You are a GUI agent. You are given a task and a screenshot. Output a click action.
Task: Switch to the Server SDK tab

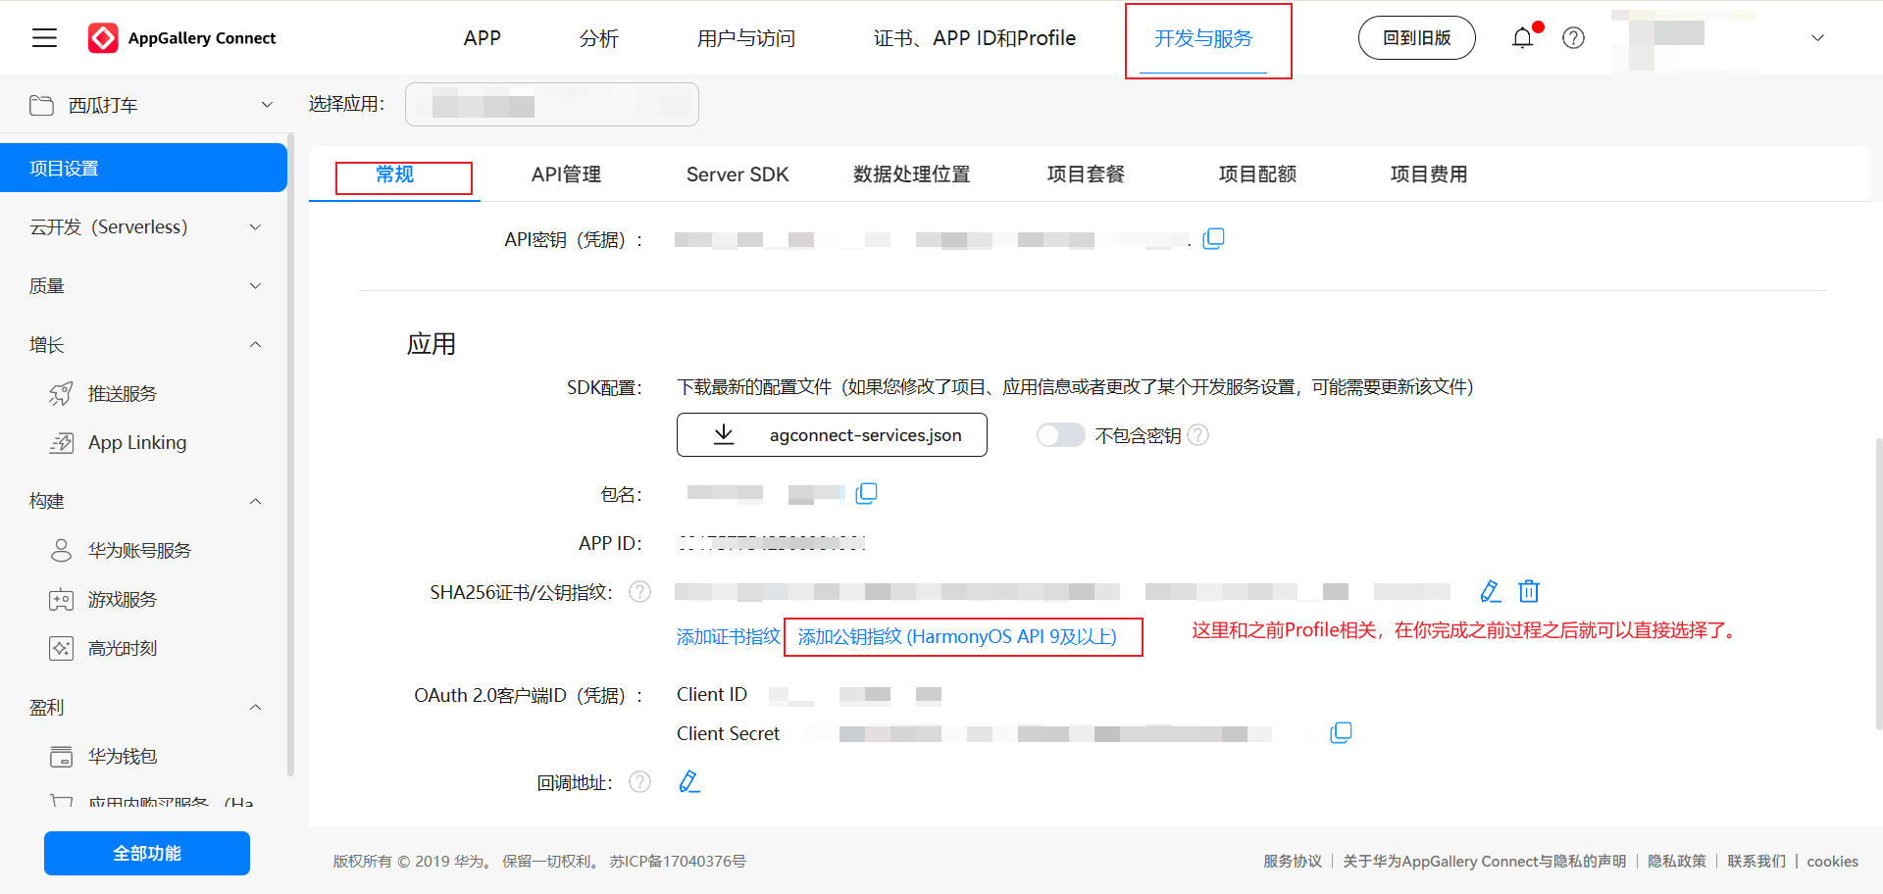(738, 174)
